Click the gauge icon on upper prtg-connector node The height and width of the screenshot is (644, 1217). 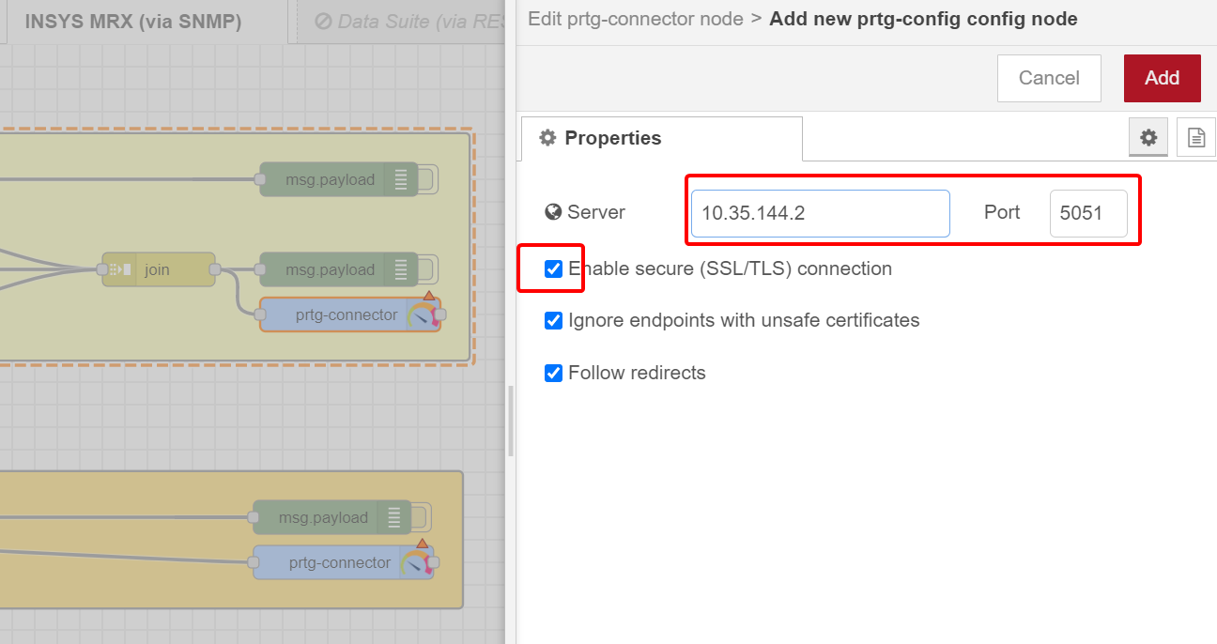click(x=421, y=315)
